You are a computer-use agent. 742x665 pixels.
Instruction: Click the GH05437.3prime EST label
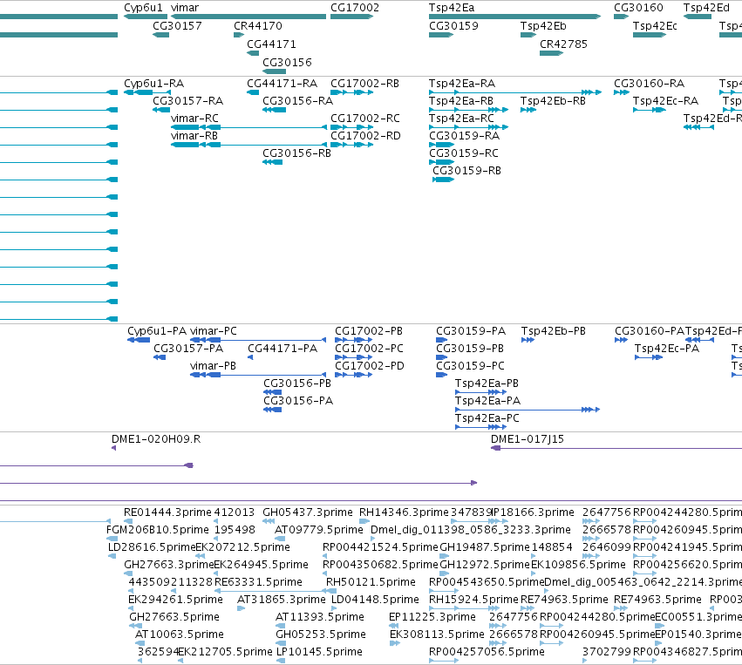308,512
